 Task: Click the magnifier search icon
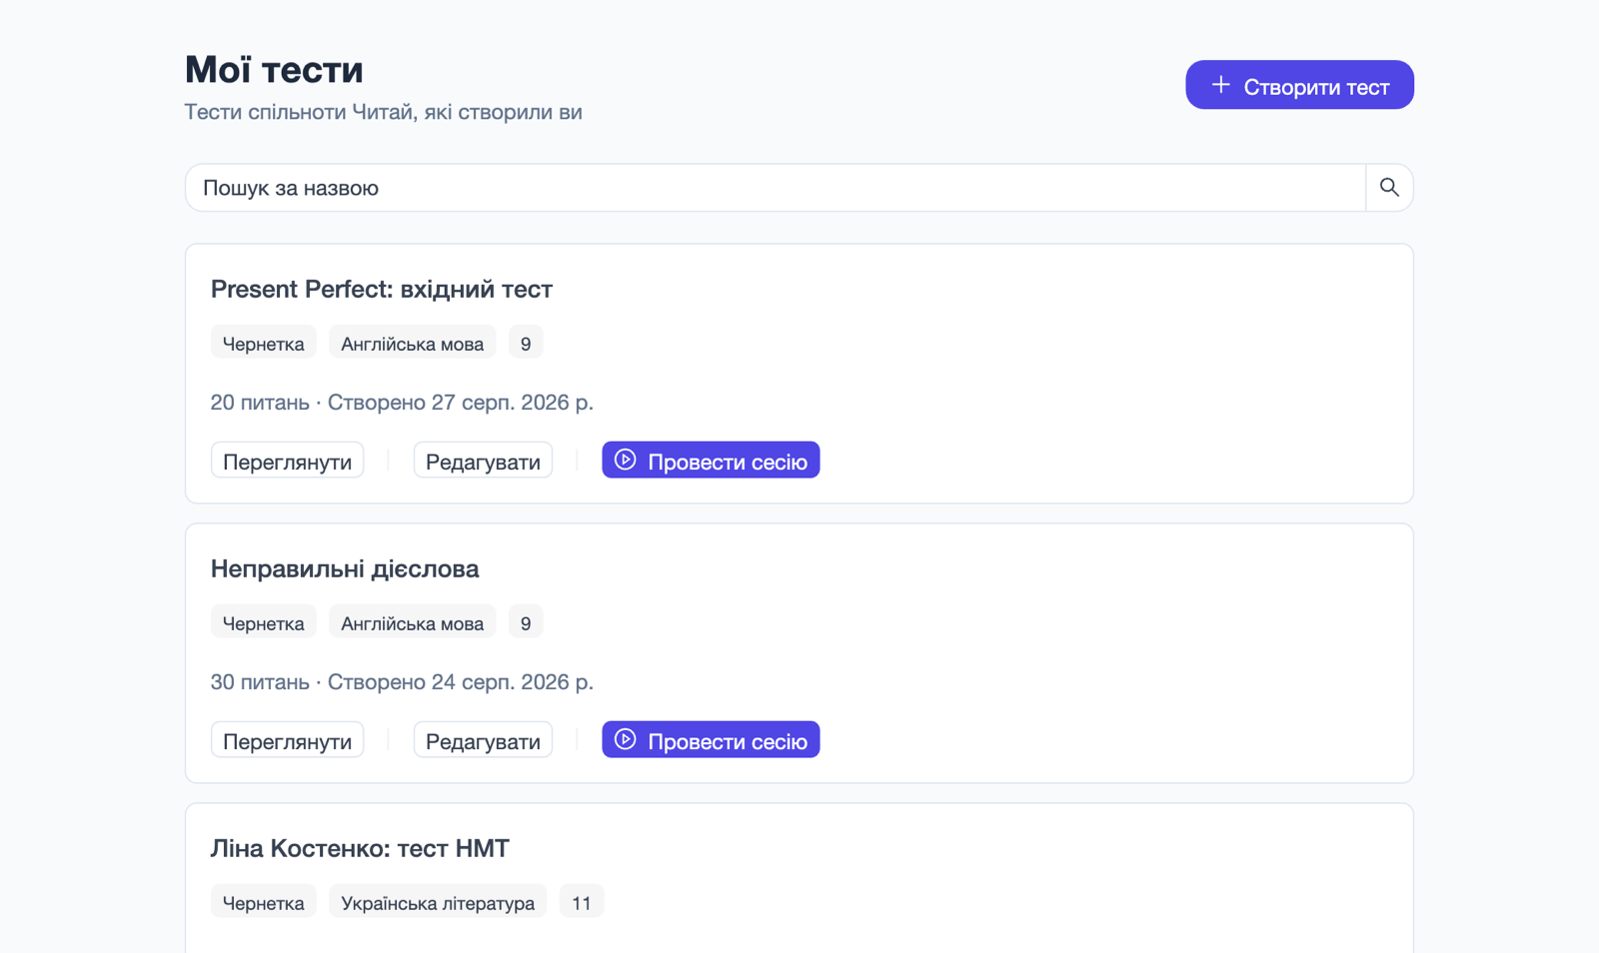click(x=1389, y=188)
